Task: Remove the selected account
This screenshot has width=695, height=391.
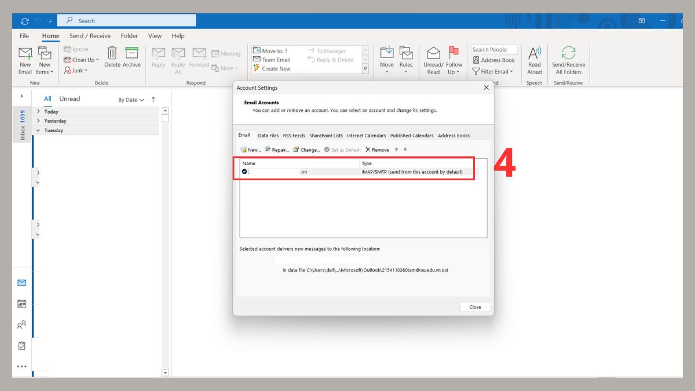Action: [377, 149]
